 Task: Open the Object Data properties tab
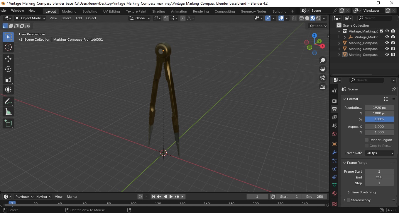click(x=334, y=185)
